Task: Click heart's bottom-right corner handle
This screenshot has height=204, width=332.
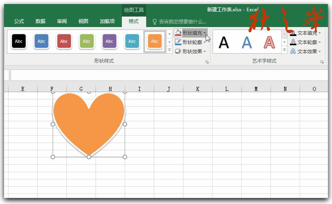Action: click(x=125, y=157)
